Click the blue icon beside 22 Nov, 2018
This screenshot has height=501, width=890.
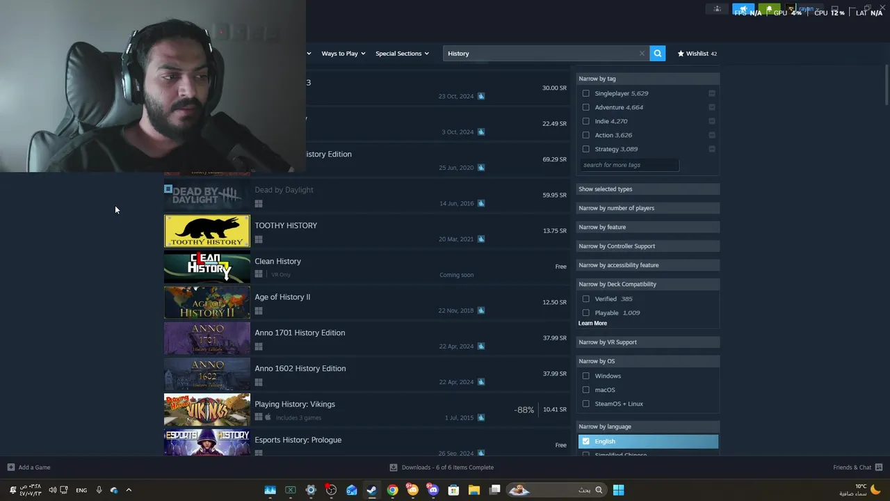(x=481, y=310)
